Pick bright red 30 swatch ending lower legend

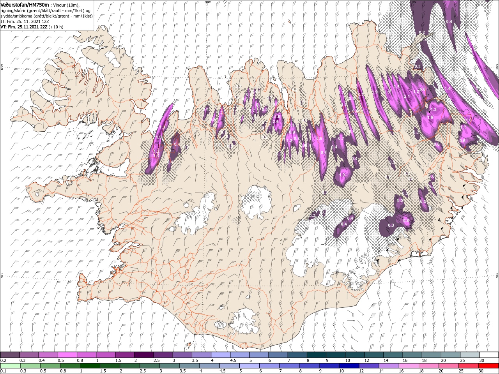coord(489,365)
